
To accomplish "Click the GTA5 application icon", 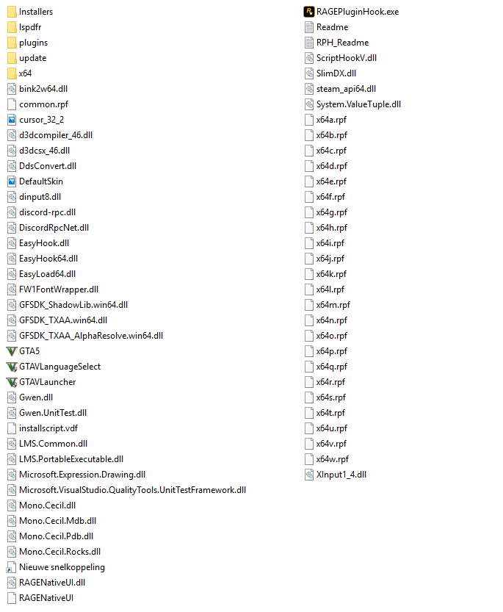I will point(12,351).
